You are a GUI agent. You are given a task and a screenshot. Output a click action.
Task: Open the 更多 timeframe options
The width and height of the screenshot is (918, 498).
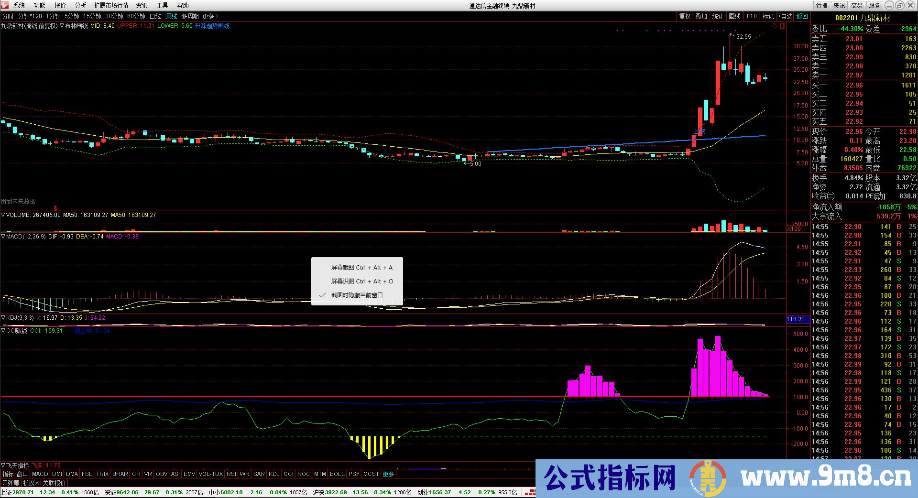click(x=210, y=16)
